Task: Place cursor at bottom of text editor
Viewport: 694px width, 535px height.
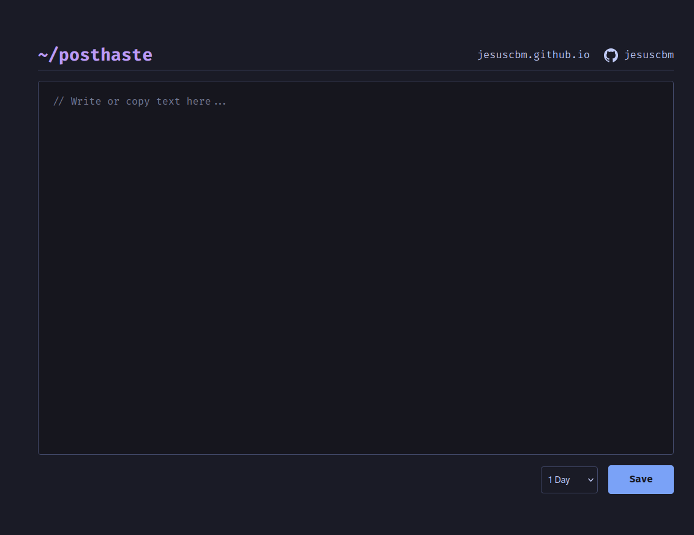Action: [355, 441]
